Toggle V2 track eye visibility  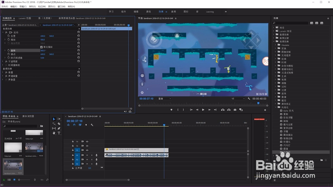tap(87, 146)
